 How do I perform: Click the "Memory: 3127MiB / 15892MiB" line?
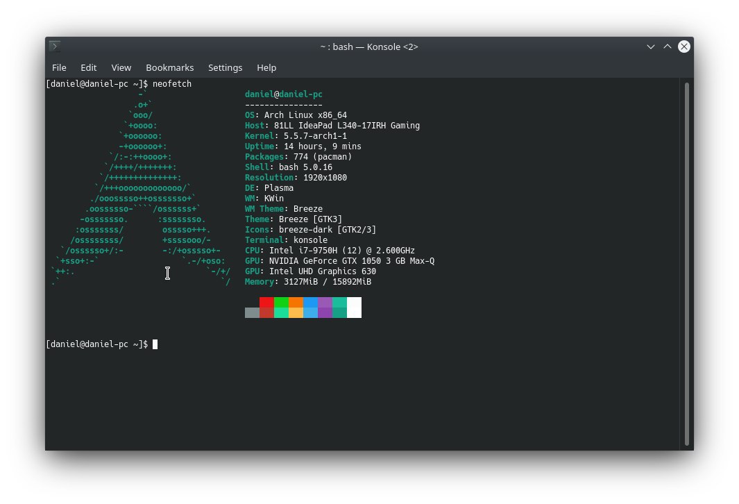pos(308,281)
